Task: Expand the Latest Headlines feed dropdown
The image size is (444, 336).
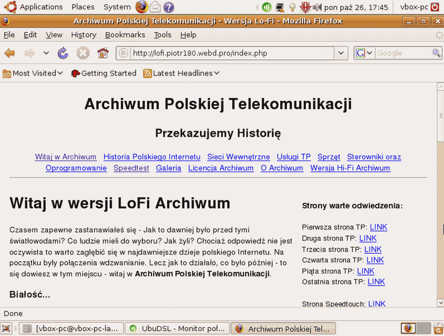Action: click(181, 73)
